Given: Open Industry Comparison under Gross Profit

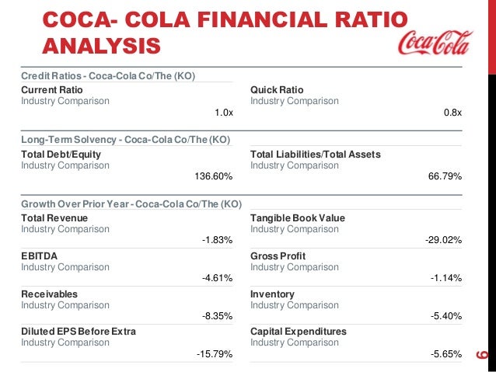Looking at the screenshot, I should (295, 267).
